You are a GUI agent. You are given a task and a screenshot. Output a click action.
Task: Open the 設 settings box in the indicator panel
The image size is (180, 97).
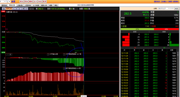(x=10, y=54)
